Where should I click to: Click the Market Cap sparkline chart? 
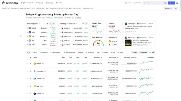point(98,31)
